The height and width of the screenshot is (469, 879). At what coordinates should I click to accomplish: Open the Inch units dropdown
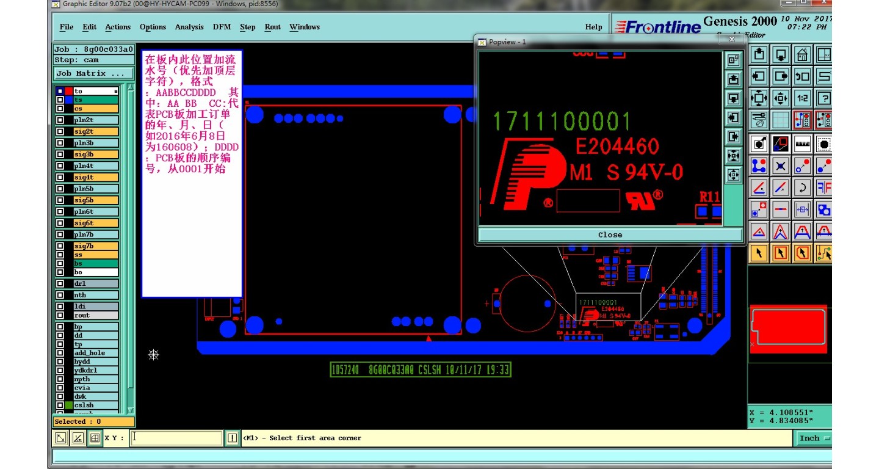(x=814, y=438)
